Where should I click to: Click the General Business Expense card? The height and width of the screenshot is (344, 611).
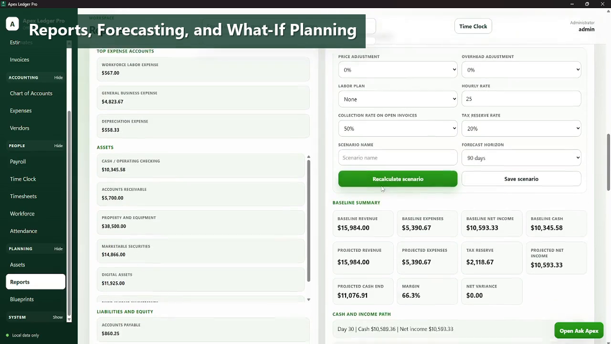pyautogui.click(x=203, y=97)
